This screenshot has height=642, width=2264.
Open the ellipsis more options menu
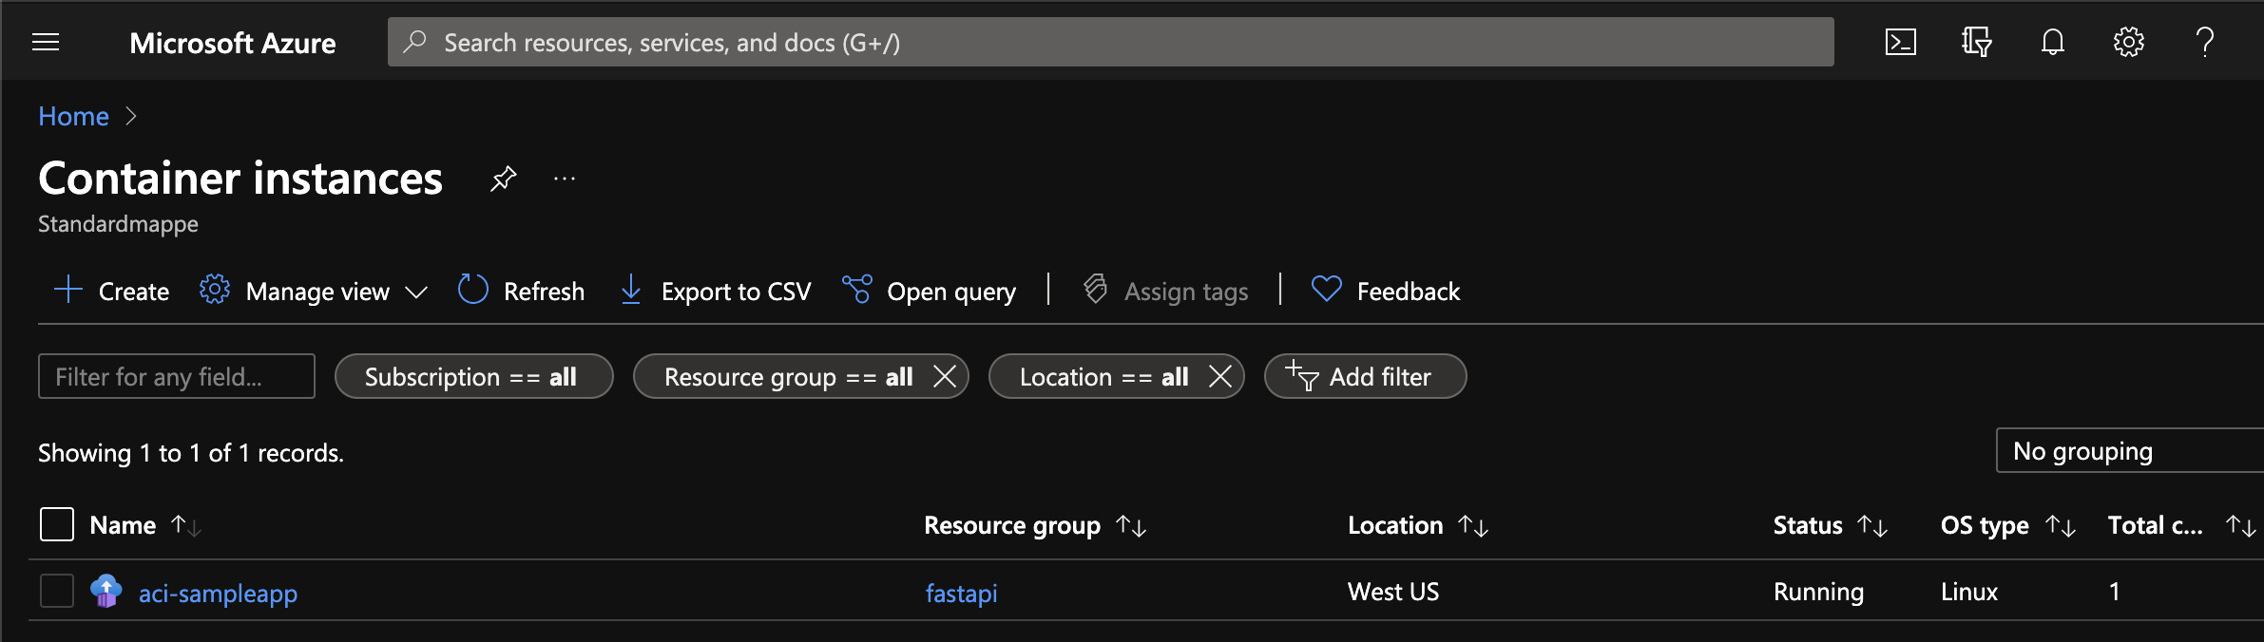pyautogui.click(x=565, y=179)
